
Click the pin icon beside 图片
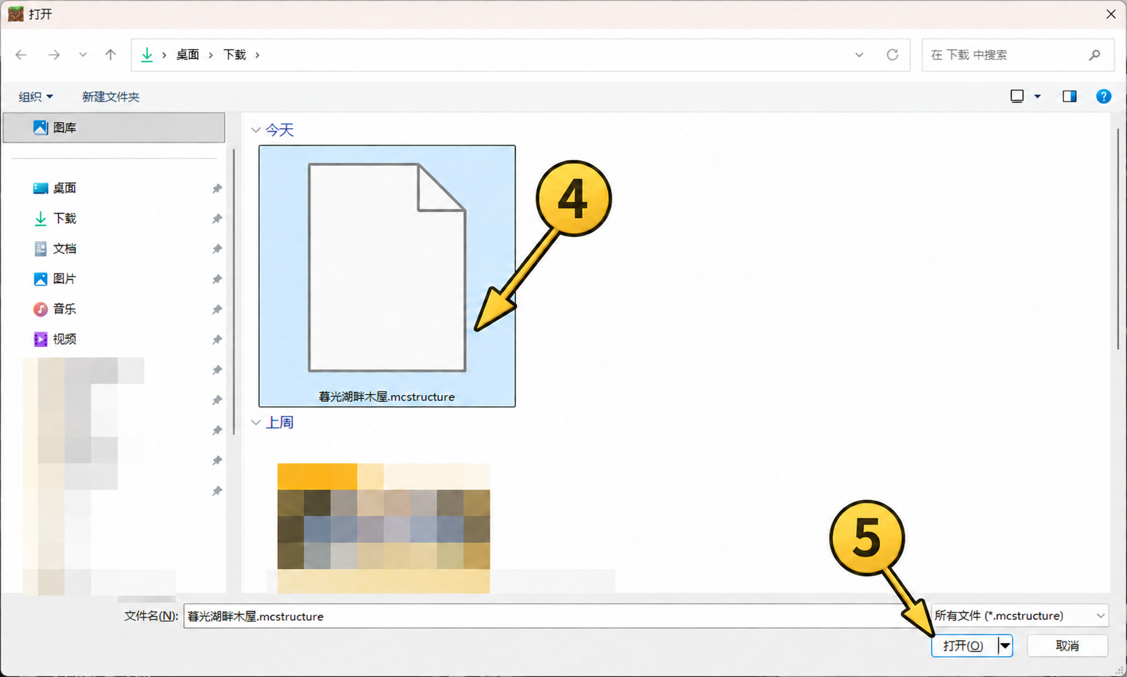(x=217, y=279)
